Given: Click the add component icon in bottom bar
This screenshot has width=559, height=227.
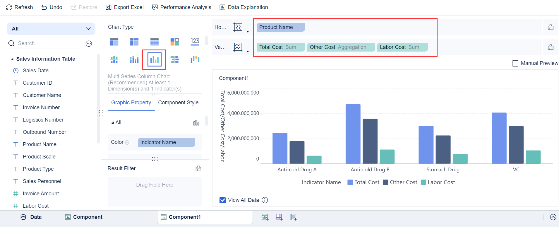Looking at the screenshot, I should click(x=265, y=217).
